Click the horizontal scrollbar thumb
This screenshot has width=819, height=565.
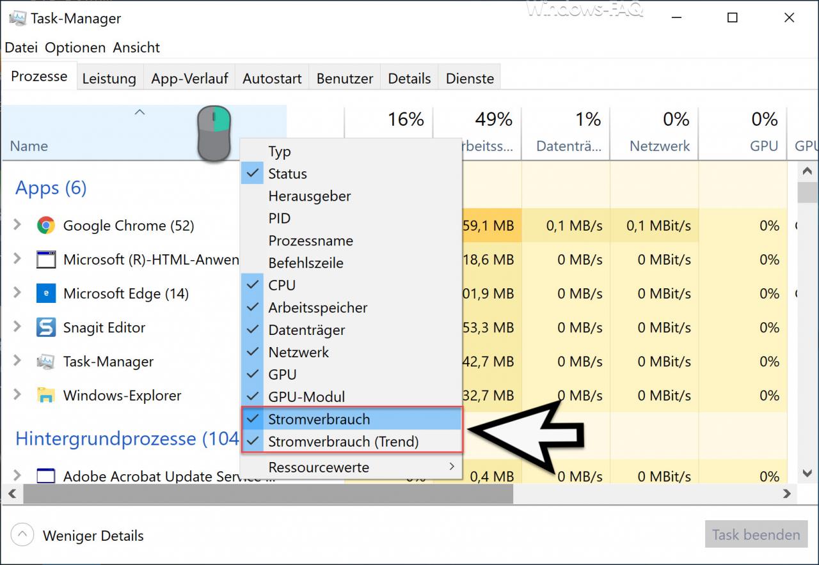268,493
